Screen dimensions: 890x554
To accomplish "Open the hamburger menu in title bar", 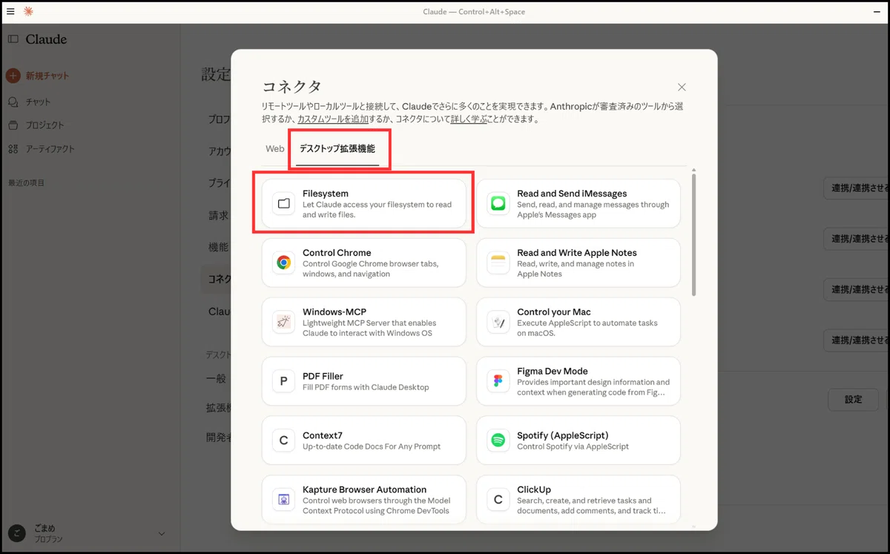I will [x=10, y=11].
